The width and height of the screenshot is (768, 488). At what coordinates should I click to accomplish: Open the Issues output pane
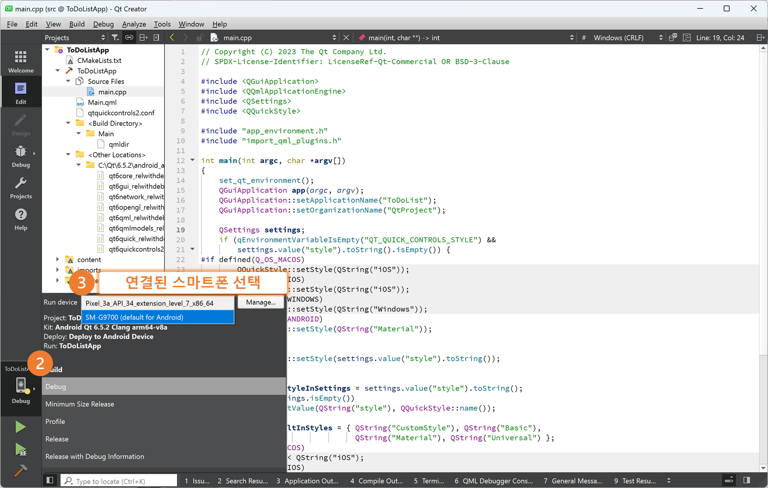click(x=197, y=481)
